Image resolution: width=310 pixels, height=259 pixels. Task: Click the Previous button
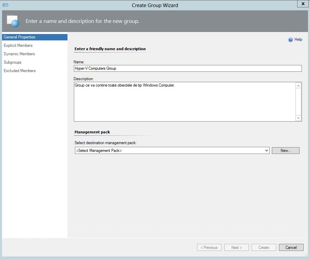pyautogui.click(x=209, y=248)
